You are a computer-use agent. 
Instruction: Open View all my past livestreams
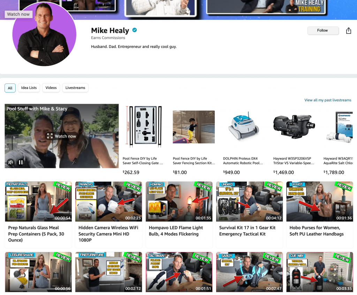click(328, 100)
